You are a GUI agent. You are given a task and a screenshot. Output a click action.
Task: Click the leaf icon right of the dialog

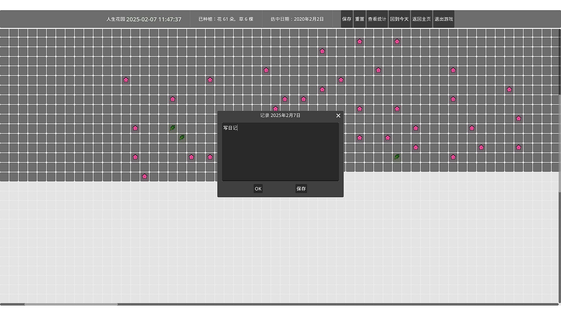(x=397, y=157)
